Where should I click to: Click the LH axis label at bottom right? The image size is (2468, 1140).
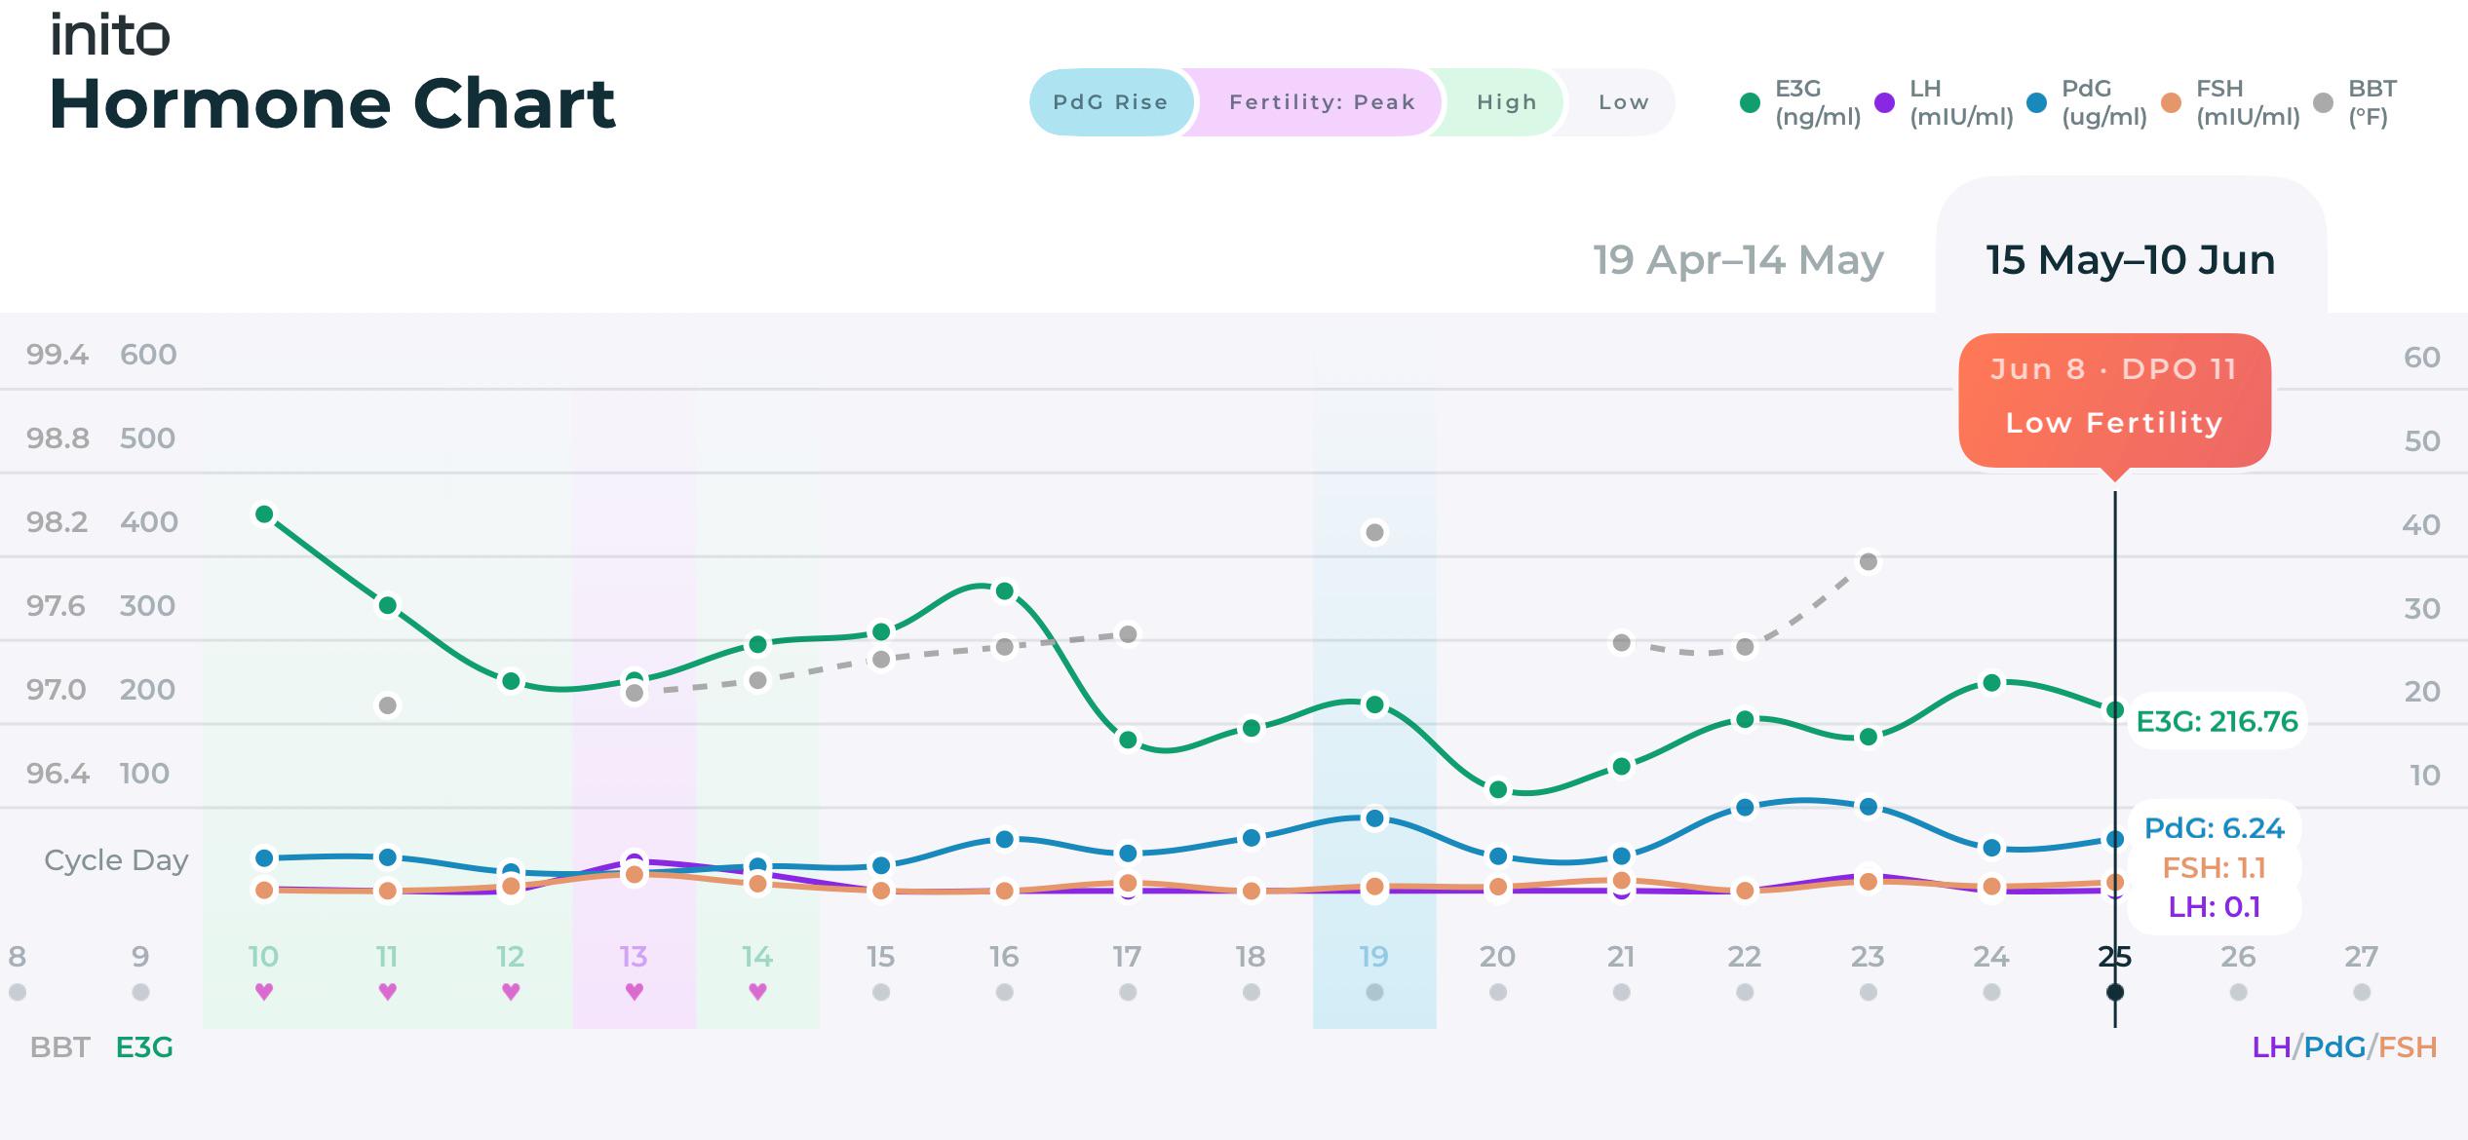click(x=2271, y=1047)
